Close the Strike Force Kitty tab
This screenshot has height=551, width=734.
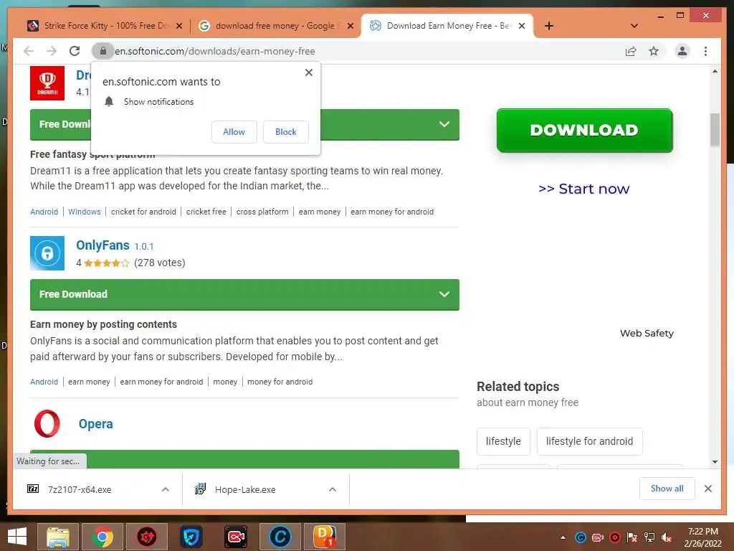pyautogui.click(x=178, y=27)
